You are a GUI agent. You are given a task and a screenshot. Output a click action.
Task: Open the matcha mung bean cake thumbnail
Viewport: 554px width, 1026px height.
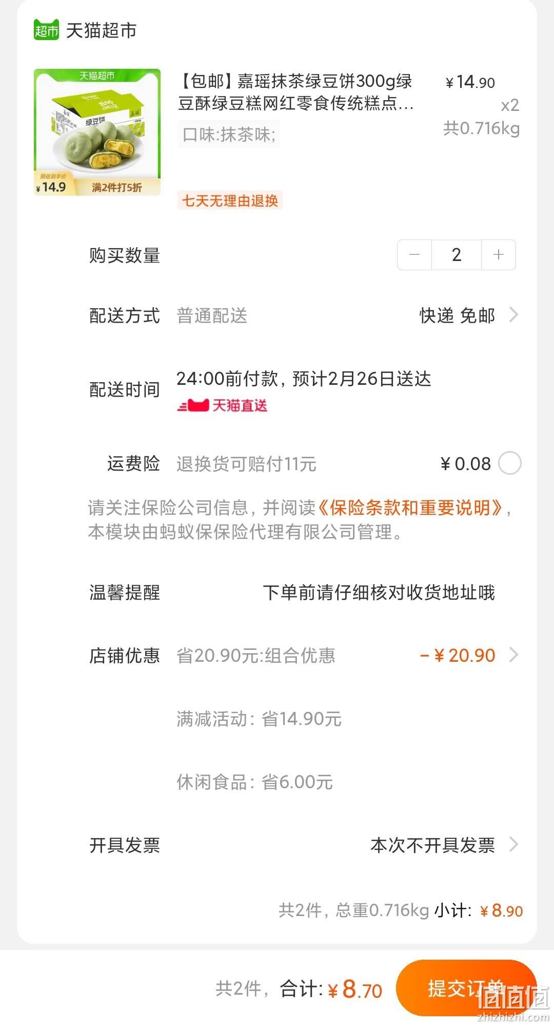point(97,132)
